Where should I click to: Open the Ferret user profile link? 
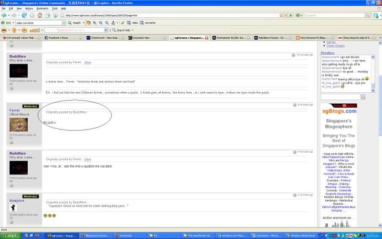pyautogui.click(x=14, y=110)
